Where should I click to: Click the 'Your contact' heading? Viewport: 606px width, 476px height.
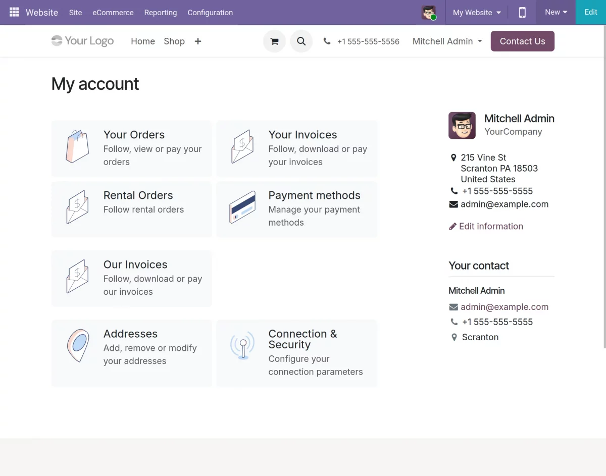coord(479,266)
